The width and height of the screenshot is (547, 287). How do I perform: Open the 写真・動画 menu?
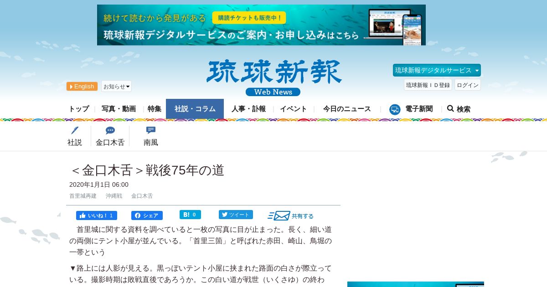pos(119,109)
